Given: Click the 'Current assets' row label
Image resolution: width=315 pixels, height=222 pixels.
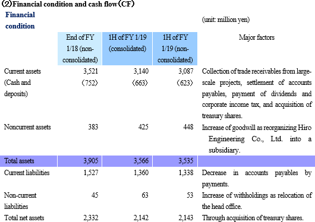Looking at the screenshot, I should pyautogui.click(x=23, y=71).
